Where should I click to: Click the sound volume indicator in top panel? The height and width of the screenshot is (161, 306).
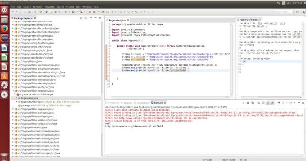(289, 3)
